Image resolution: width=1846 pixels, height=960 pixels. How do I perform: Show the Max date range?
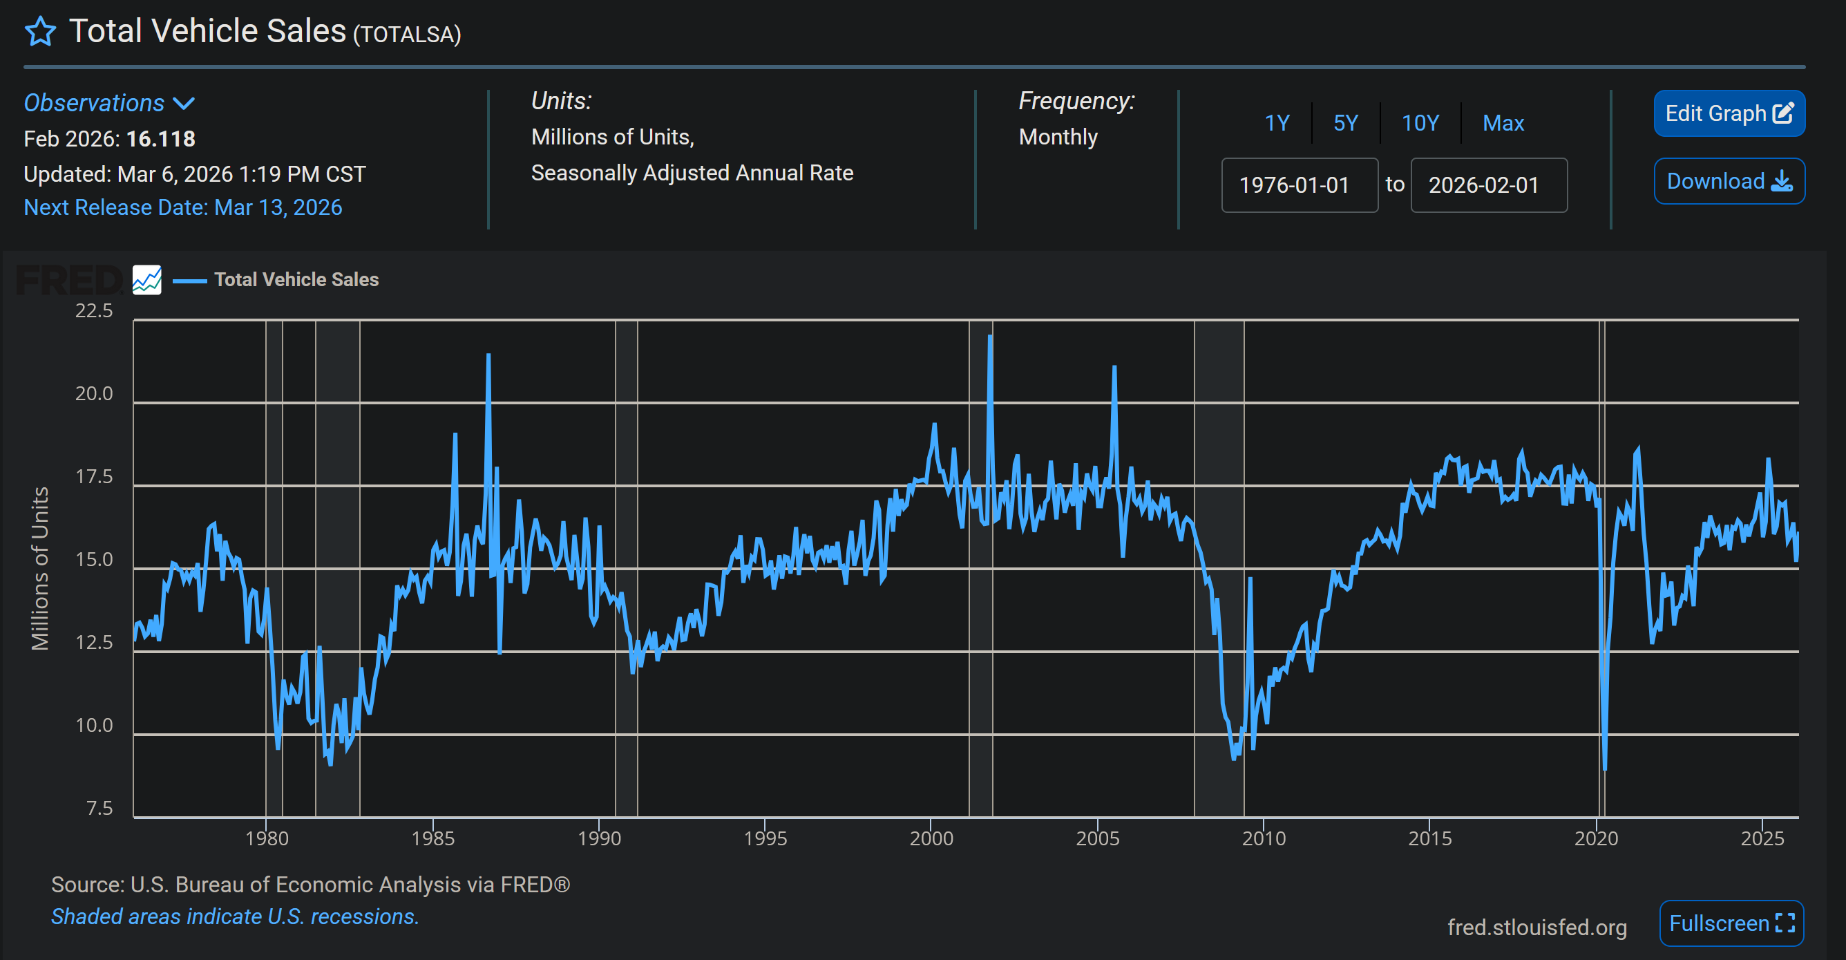click(1503, 122)
